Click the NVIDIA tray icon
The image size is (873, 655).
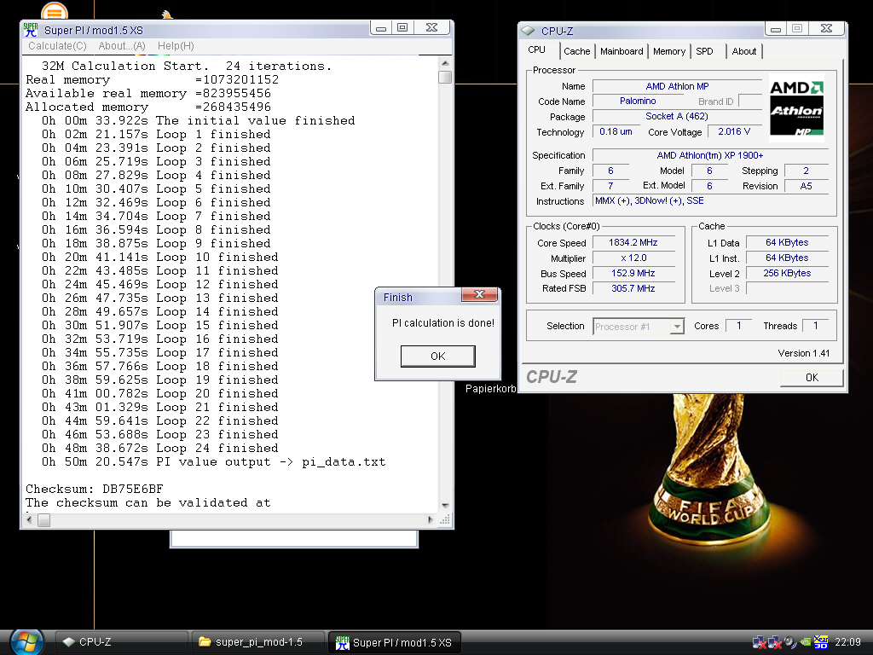click(x=805, y=642)
